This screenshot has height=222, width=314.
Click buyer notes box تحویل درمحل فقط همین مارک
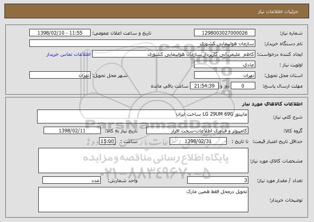click(x=143, y=200)
